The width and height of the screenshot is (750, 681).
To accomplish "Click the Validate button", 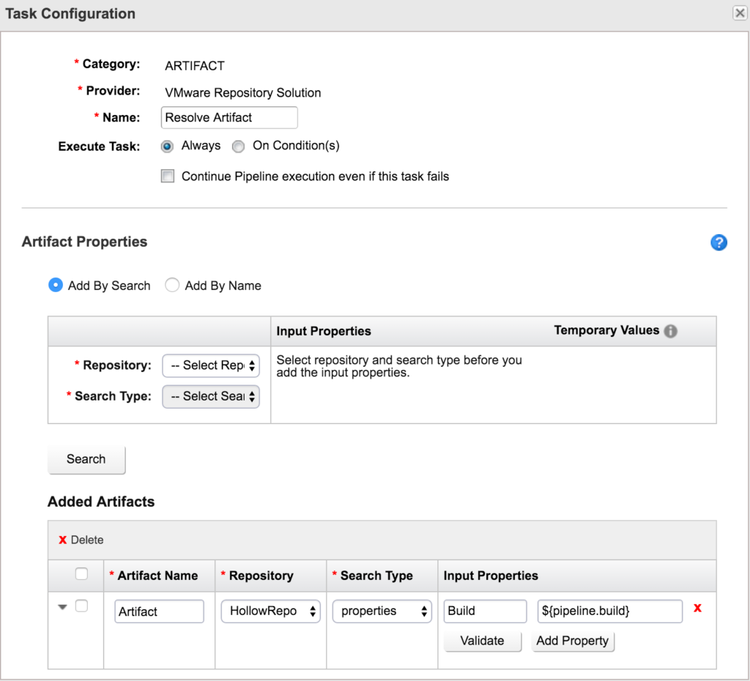I will [x=482, y=641].
